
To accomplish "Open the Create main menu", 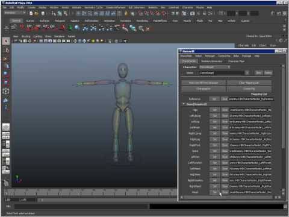I will 31,7.
